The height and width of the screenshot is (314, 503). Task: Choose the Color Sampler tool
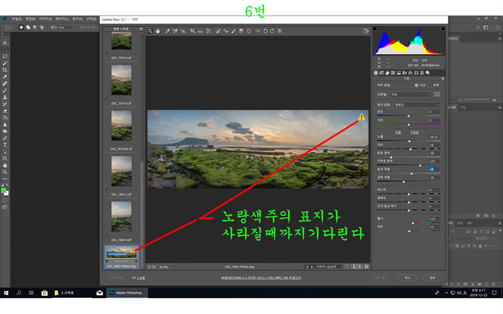175,31
